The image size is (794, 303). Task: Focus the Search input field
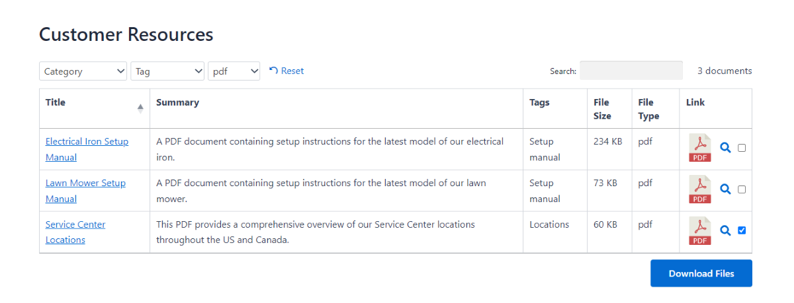click(631, 71)
